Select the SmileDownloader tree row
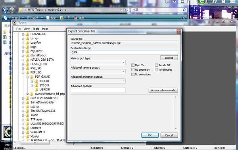Viewport: 238px width, 150px height. (42, 102)
